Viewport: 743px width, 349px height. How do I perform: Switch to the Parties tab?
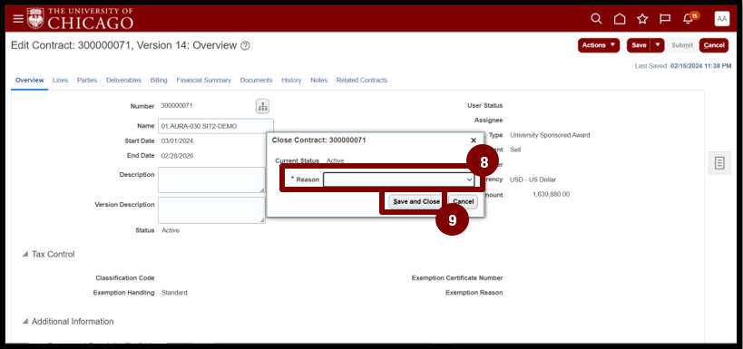87,81
